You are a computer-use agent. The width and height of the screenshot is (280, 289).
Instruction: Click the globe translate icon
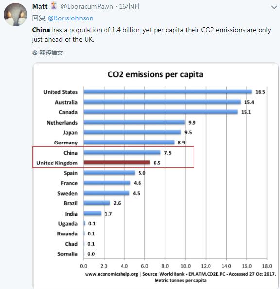click(35, 53)
